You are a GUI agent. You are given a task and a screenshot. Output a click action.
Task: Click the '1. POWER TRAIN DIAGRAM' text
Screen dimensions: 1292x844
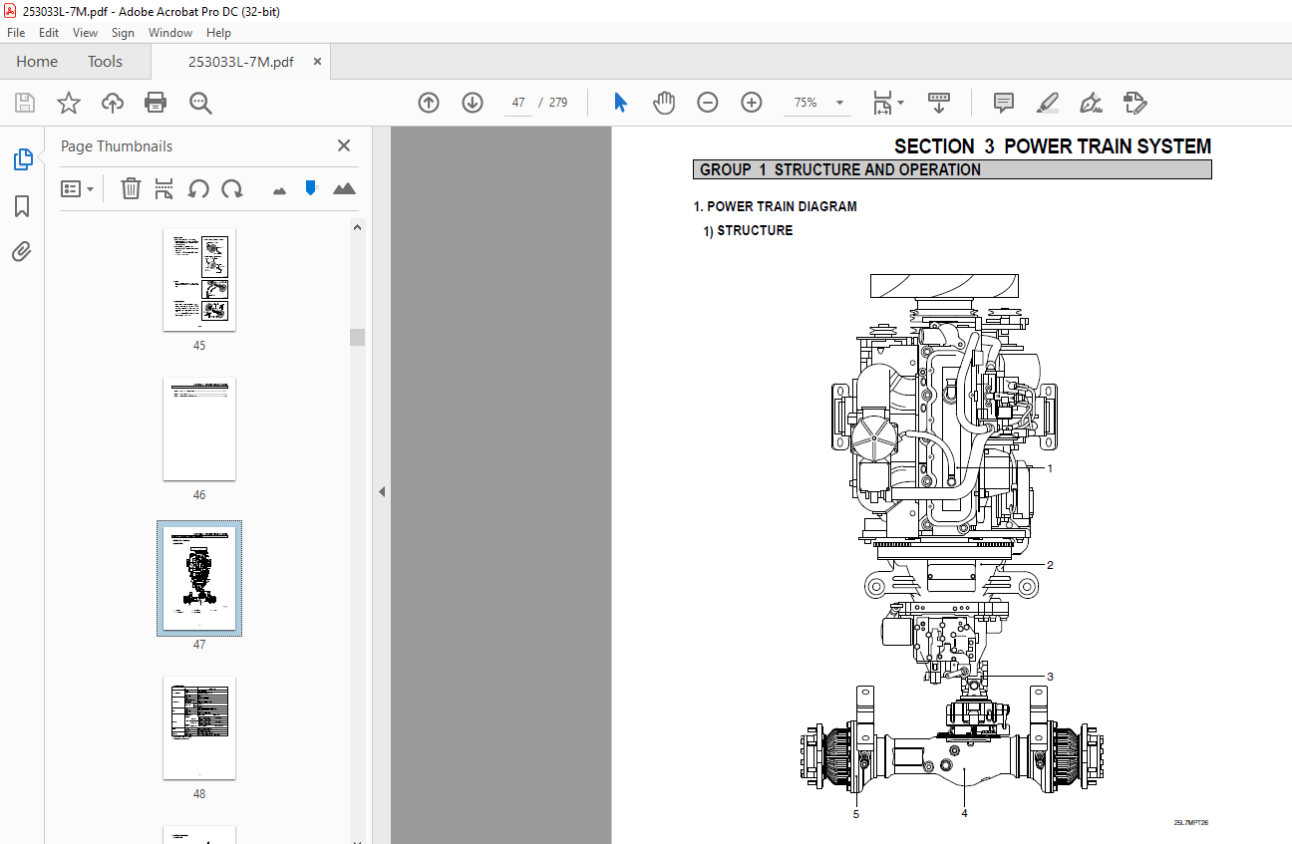point(776,206)
